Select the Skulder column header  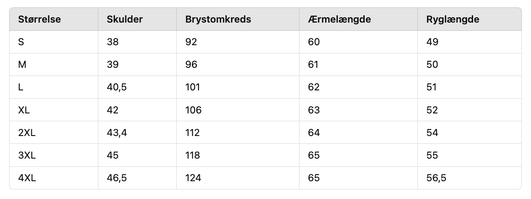pos(124,20)
